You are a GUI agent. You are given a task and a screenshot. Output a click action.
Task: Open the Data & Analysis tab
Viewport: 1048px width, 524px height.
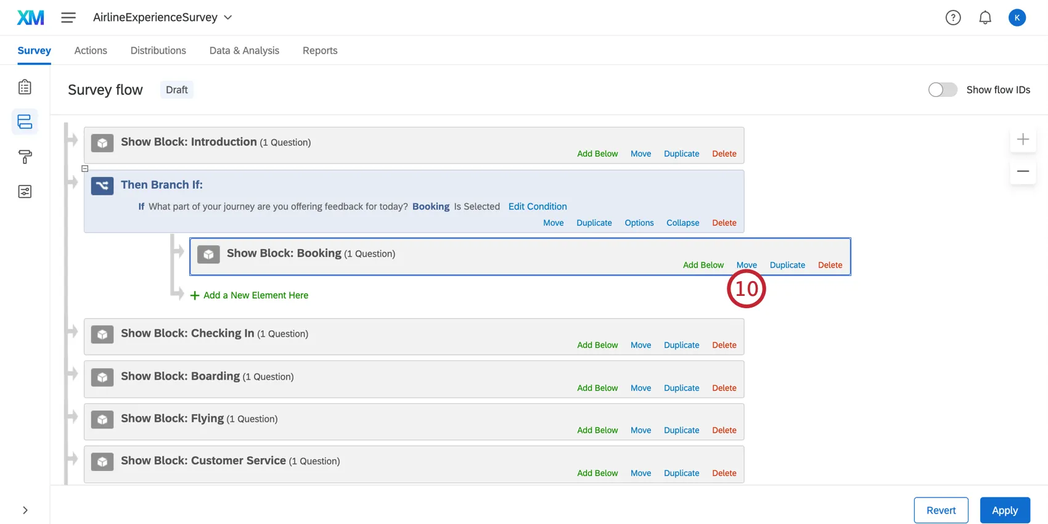(244, 51)
